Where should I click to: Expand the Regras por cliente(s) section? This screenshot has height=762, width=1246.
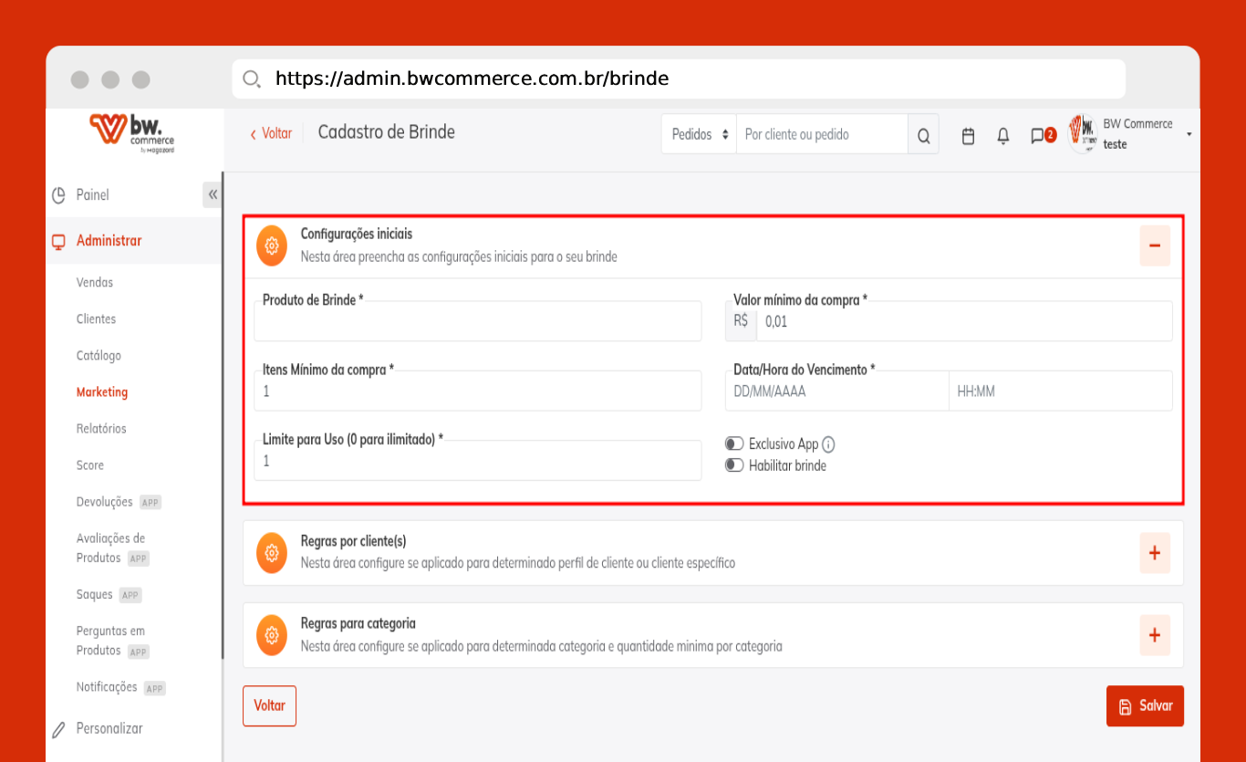pos(1154,553)
